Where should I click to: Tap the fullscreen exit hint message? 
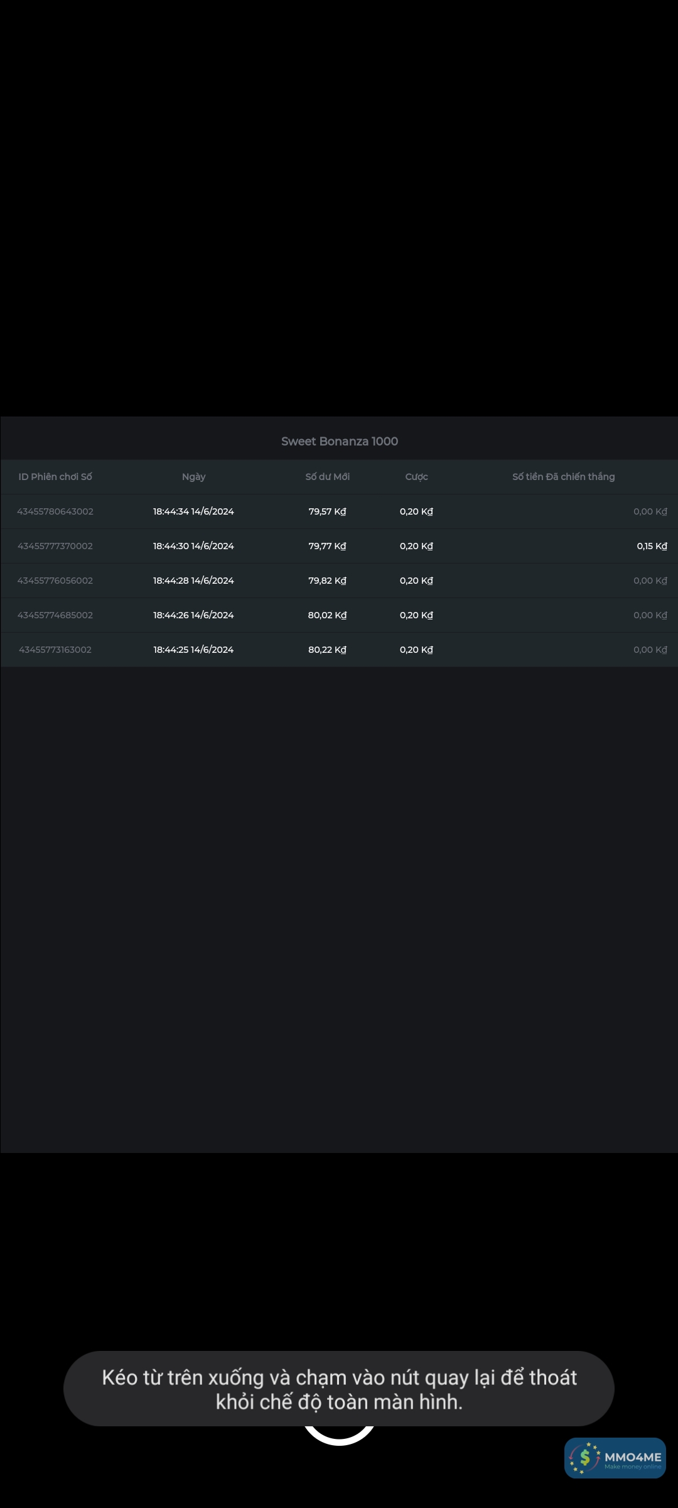click(339, 1389)
